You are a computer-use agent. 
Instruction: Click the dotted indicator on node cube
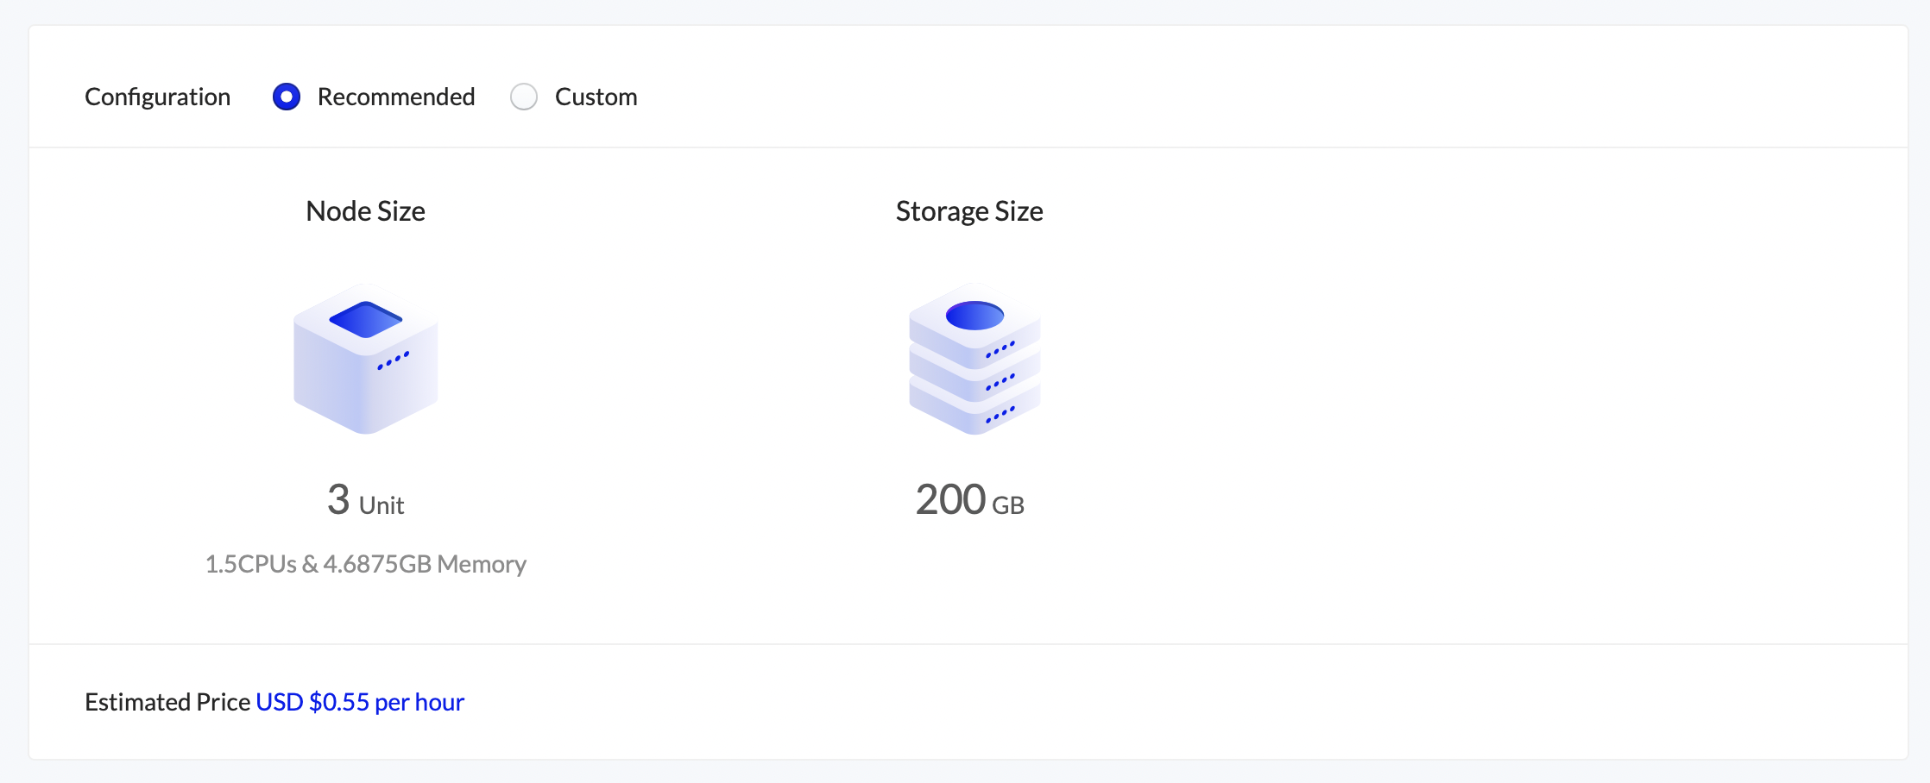point(393,360)
